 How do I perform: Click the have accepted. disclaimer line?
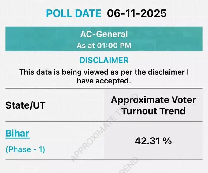104,81
